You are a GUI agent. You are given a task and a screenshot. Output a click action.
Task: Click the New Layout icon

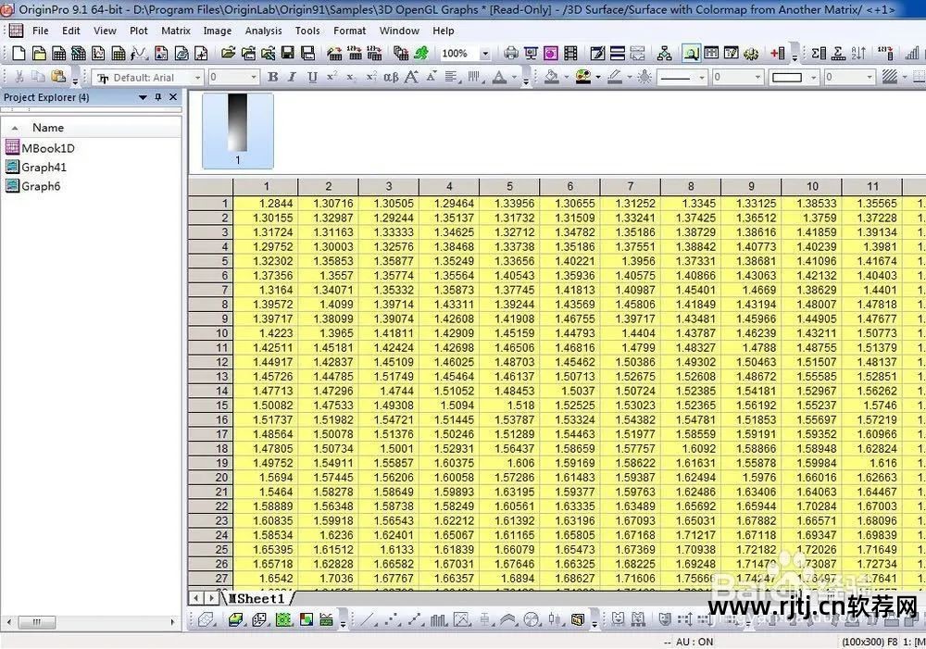[161, 54]
